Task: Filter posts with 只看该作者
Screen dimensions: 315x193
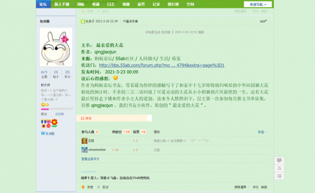Action: 130,22
